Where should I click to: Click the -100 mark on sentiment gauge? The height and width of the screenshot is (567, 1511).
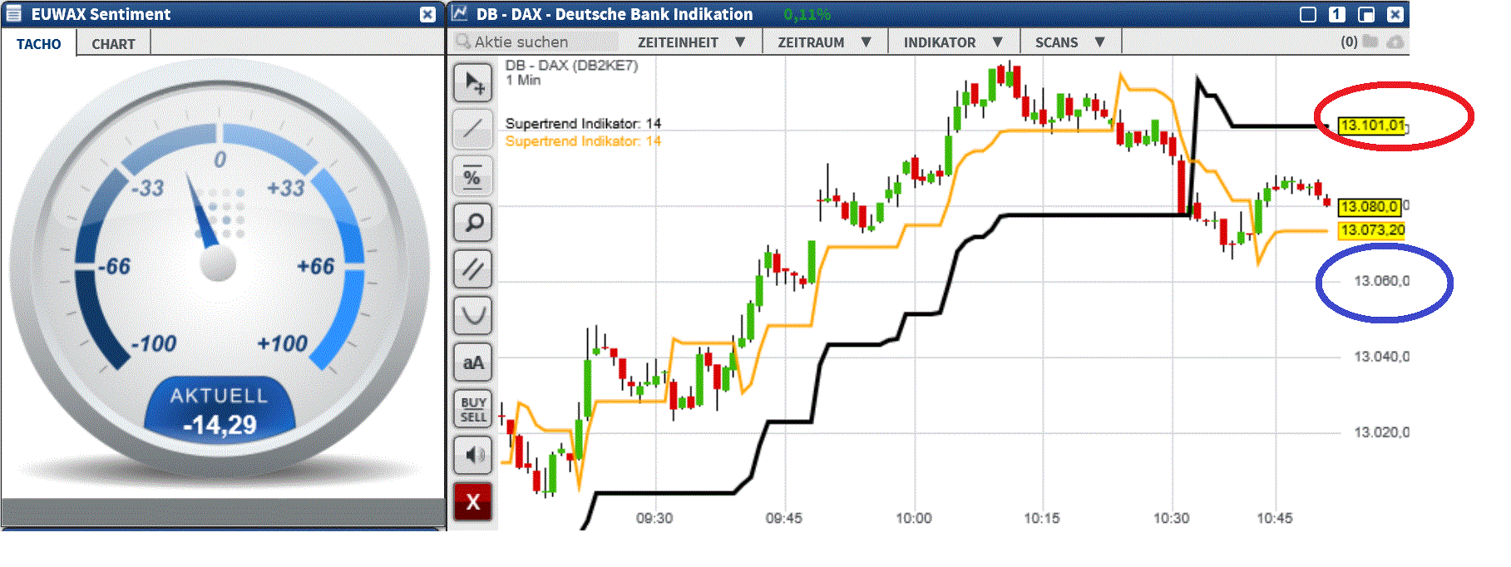[154, 343]
